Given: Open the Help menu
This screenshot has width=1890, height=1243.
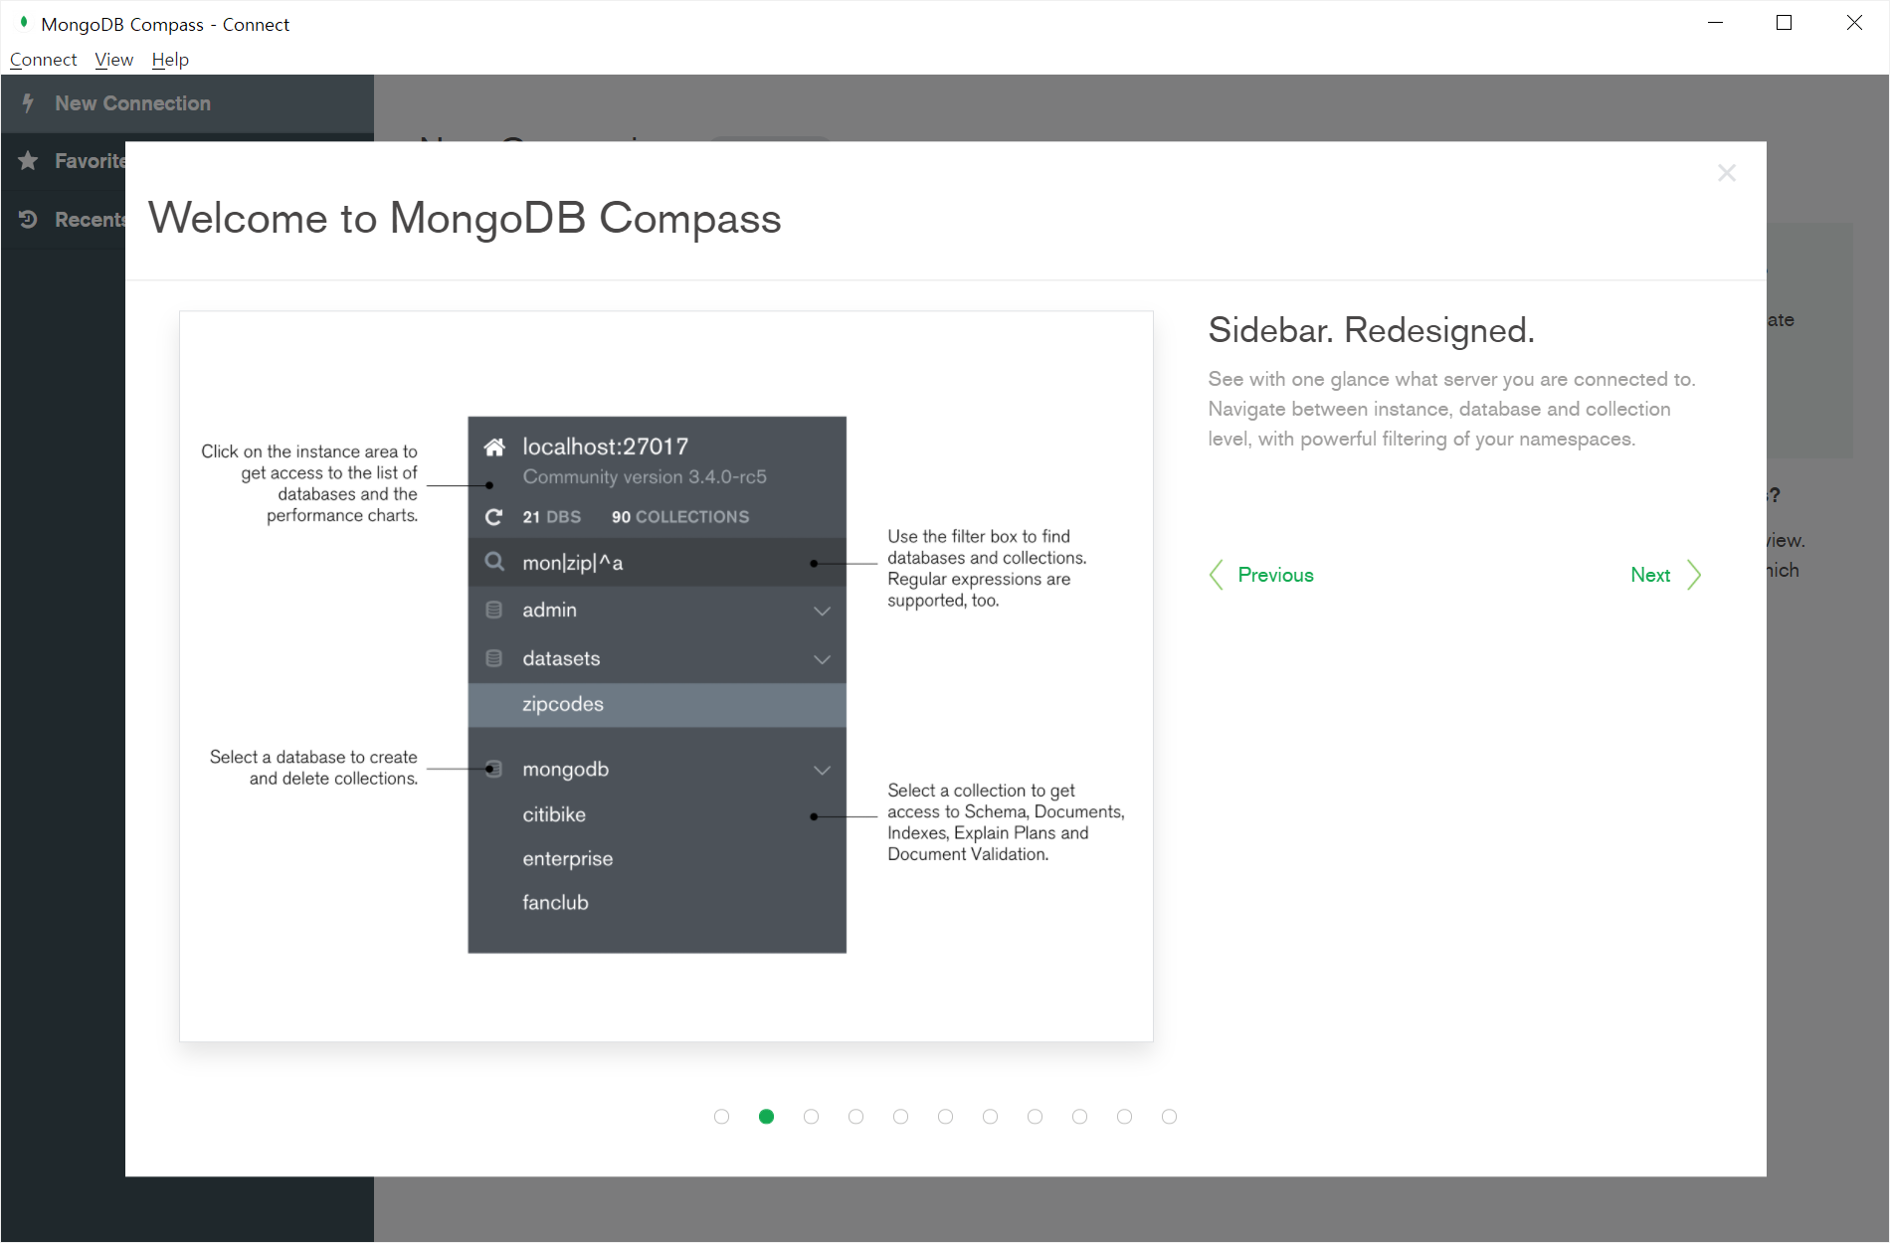Looking at the screenshot, I should 170,60.
